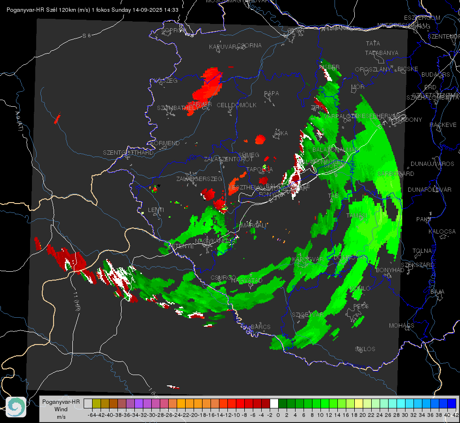Click the RÁCKEVE city label
Screen dimensions: 460x423
coord(443,125)
